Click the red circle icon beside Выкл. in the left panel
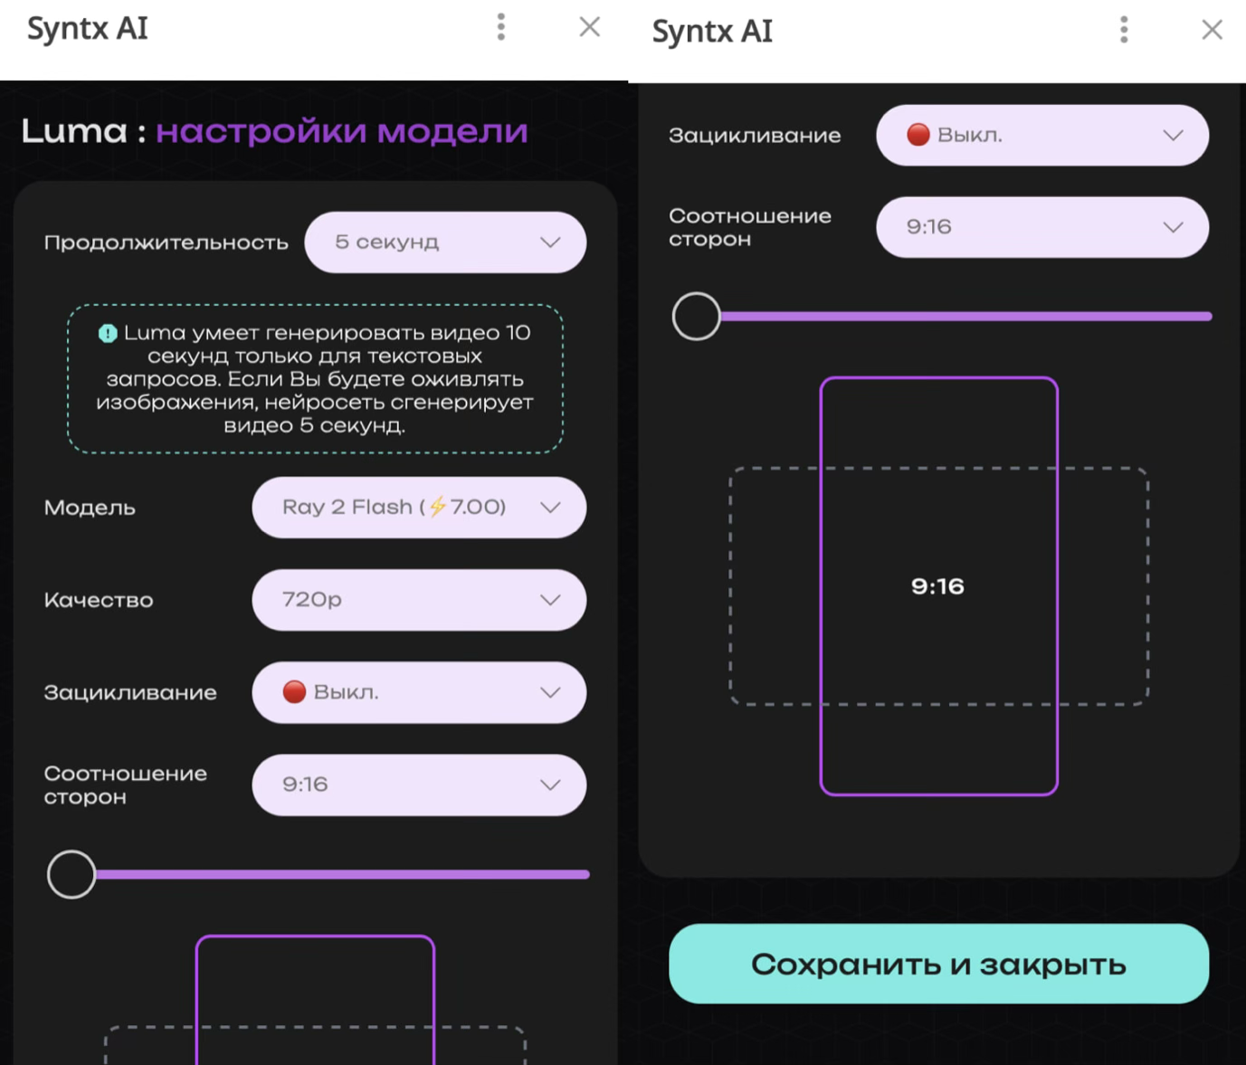The width and height of the screenshot is (1246, 1065). click(x=294, y=692)
